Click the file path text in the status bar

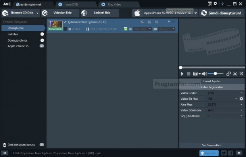57,153
